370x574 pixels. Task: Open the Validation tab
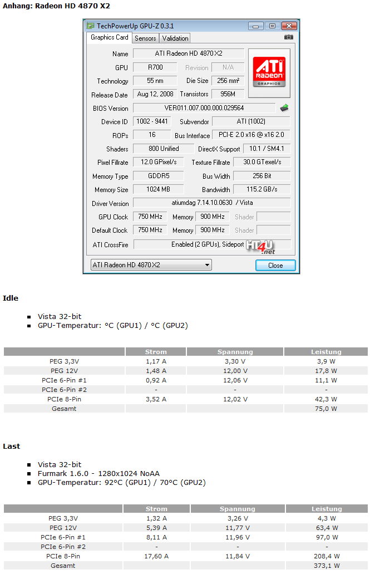click(175, 38)
